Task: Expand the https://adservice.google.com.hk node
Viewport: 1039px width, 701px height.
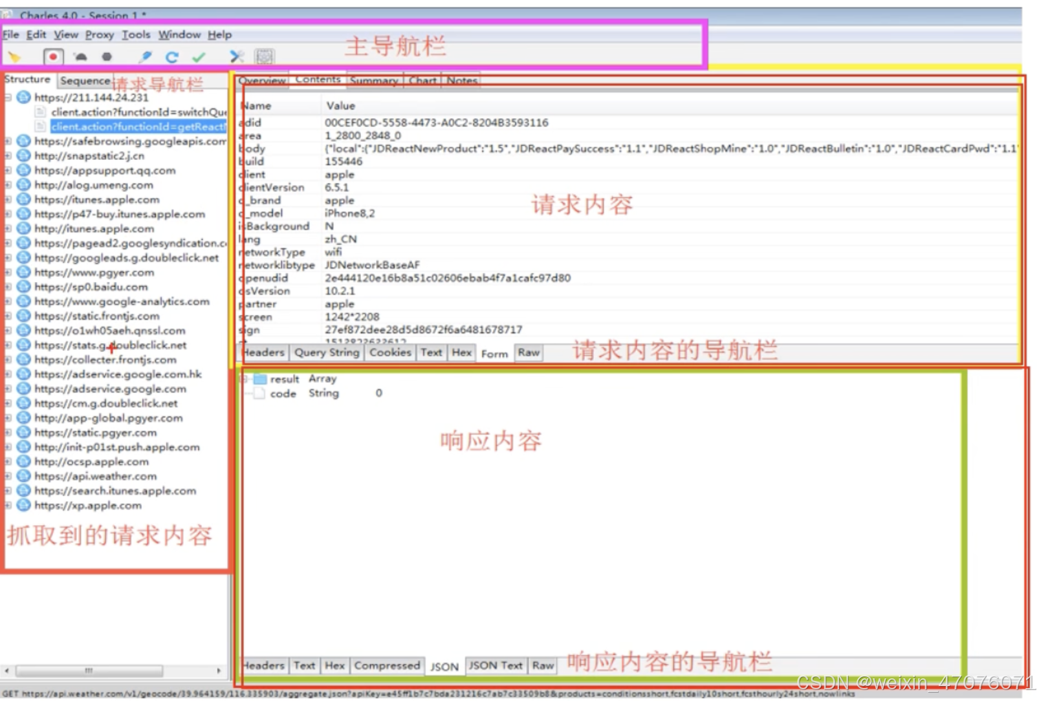Action: 8,374
